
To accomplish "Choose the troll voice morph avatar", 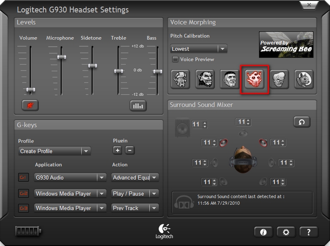I will click(205, 79).
